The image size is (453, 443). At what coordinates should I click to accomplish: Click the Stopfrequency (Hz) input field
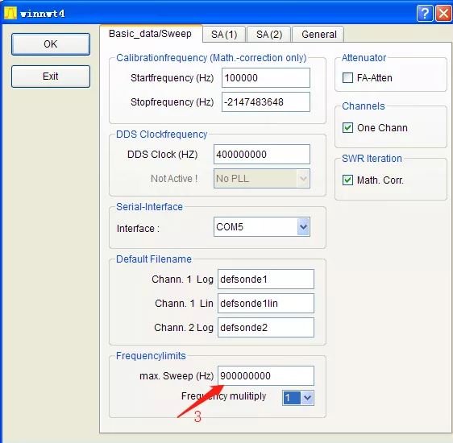coord(266,101)
